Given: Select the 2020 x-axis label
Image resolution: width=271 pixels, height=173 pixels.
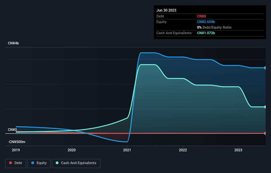Looking at the screenshot, I should click(72, 150).
